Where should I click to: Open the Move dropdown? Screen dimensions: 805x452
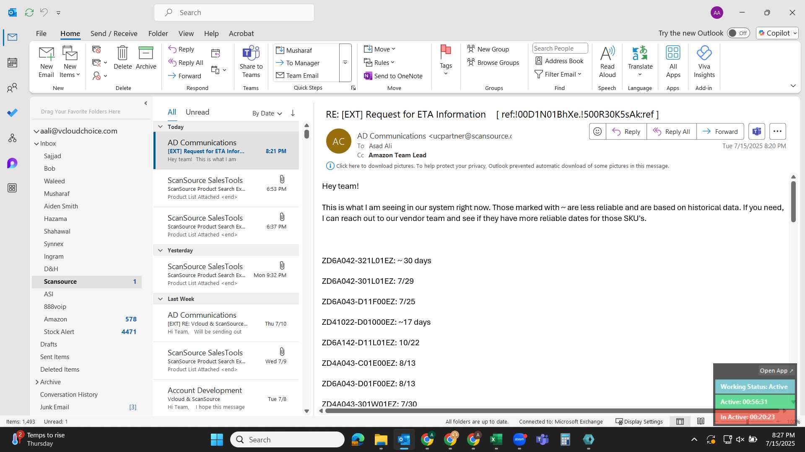(379, 49)
